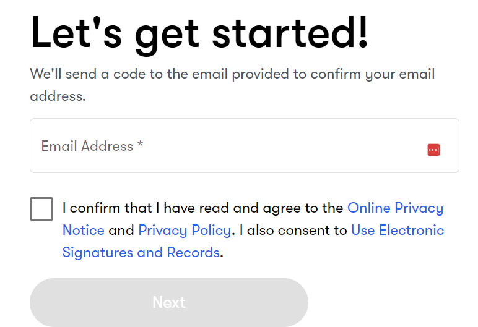Click the word "started!" in the heading
This screenshot has width=478, height=327.
(x=290, y=33)
